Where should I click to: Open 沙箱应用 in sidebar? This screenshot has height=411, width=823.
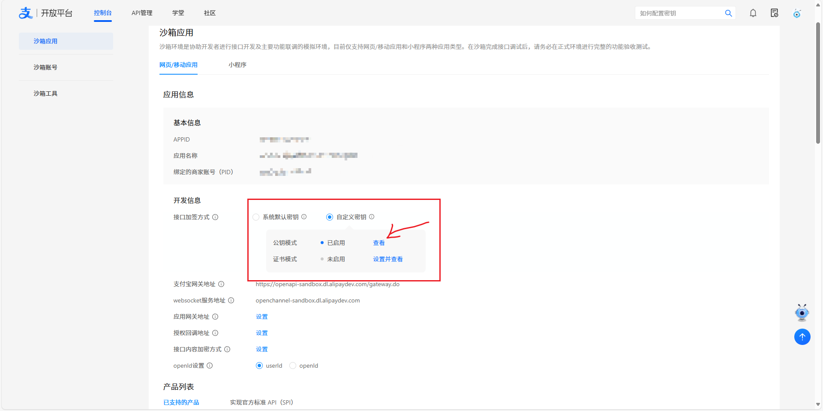pos(66,41)
